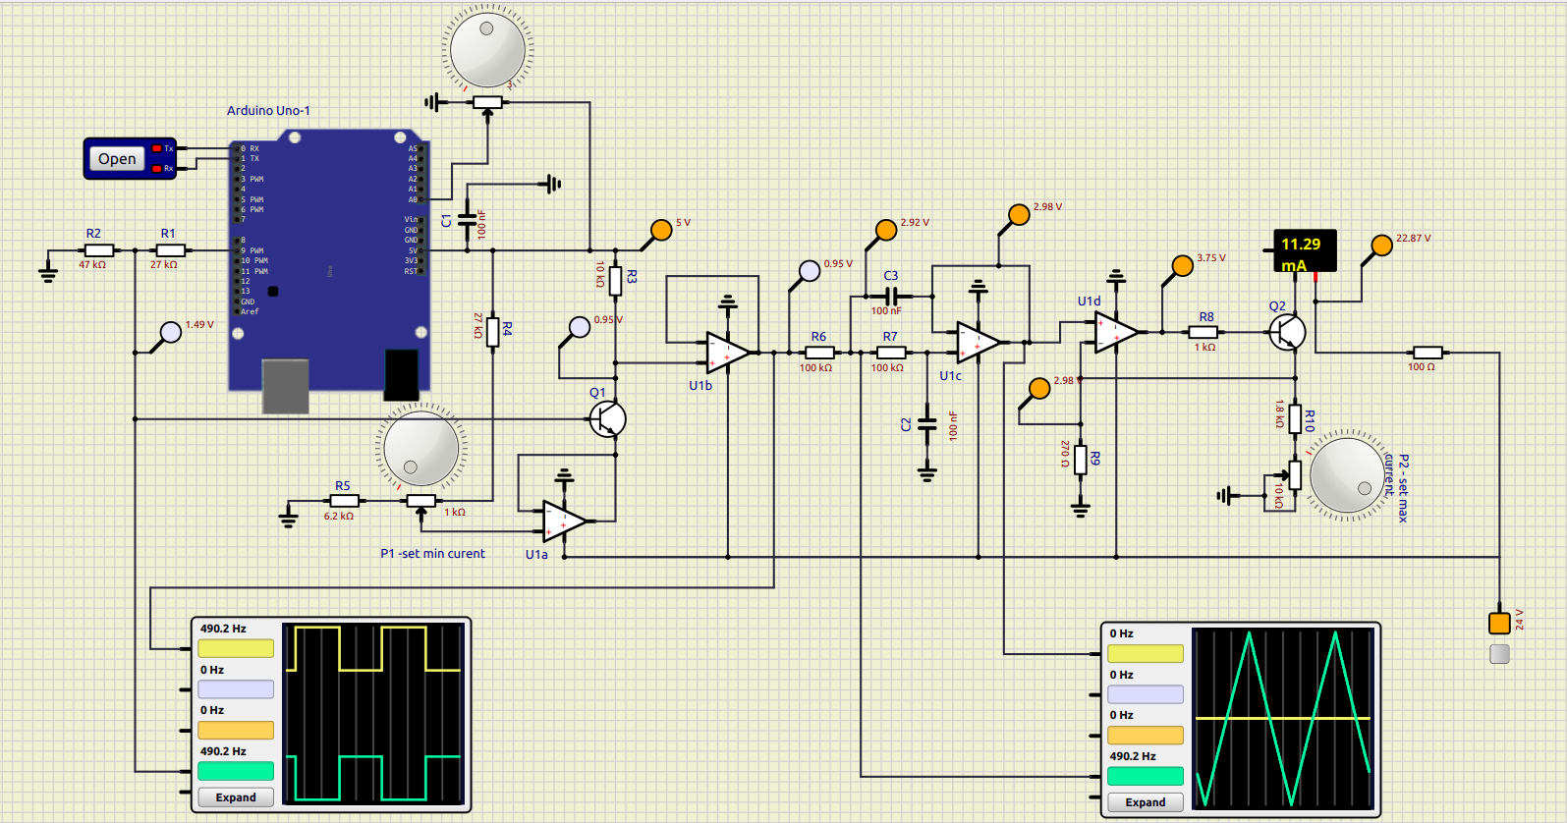Expand the right oscilloscope view
Image resolution: width=1567 pixels, height=823 pixels.
(x=1145, y=802)
